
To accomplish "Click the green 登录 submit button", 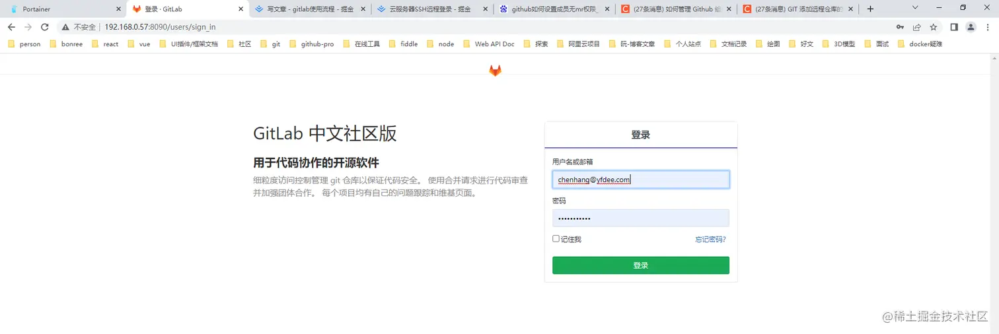I will pos(641,265).
